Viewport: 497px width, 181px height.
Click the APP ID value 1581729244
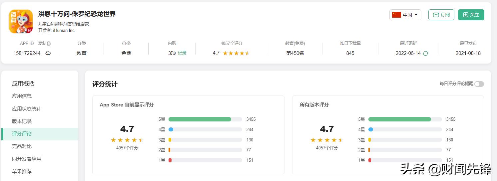(x=27, y=53)
